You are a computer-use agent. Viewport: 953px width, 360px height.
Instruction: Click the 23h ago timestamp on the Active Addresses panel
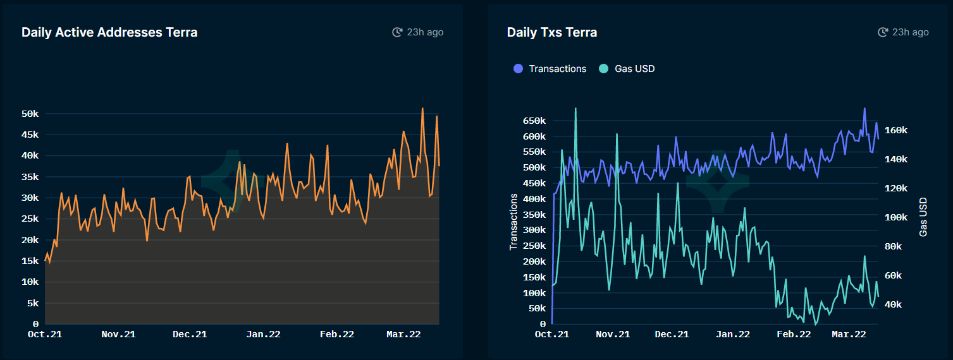pos(425,32)
